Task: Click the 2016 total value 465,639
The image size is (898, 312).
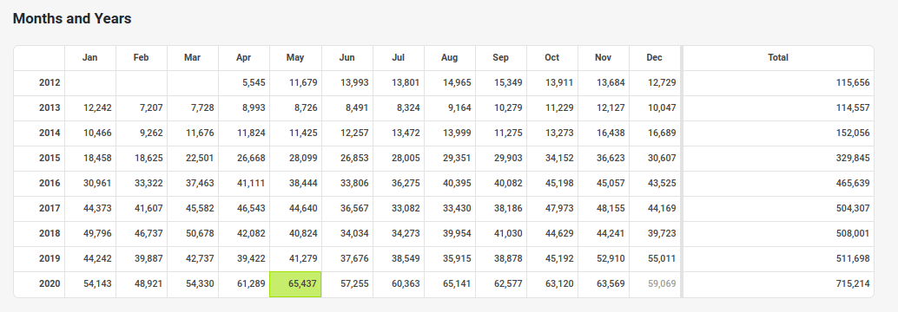Action: coord(853,184)
